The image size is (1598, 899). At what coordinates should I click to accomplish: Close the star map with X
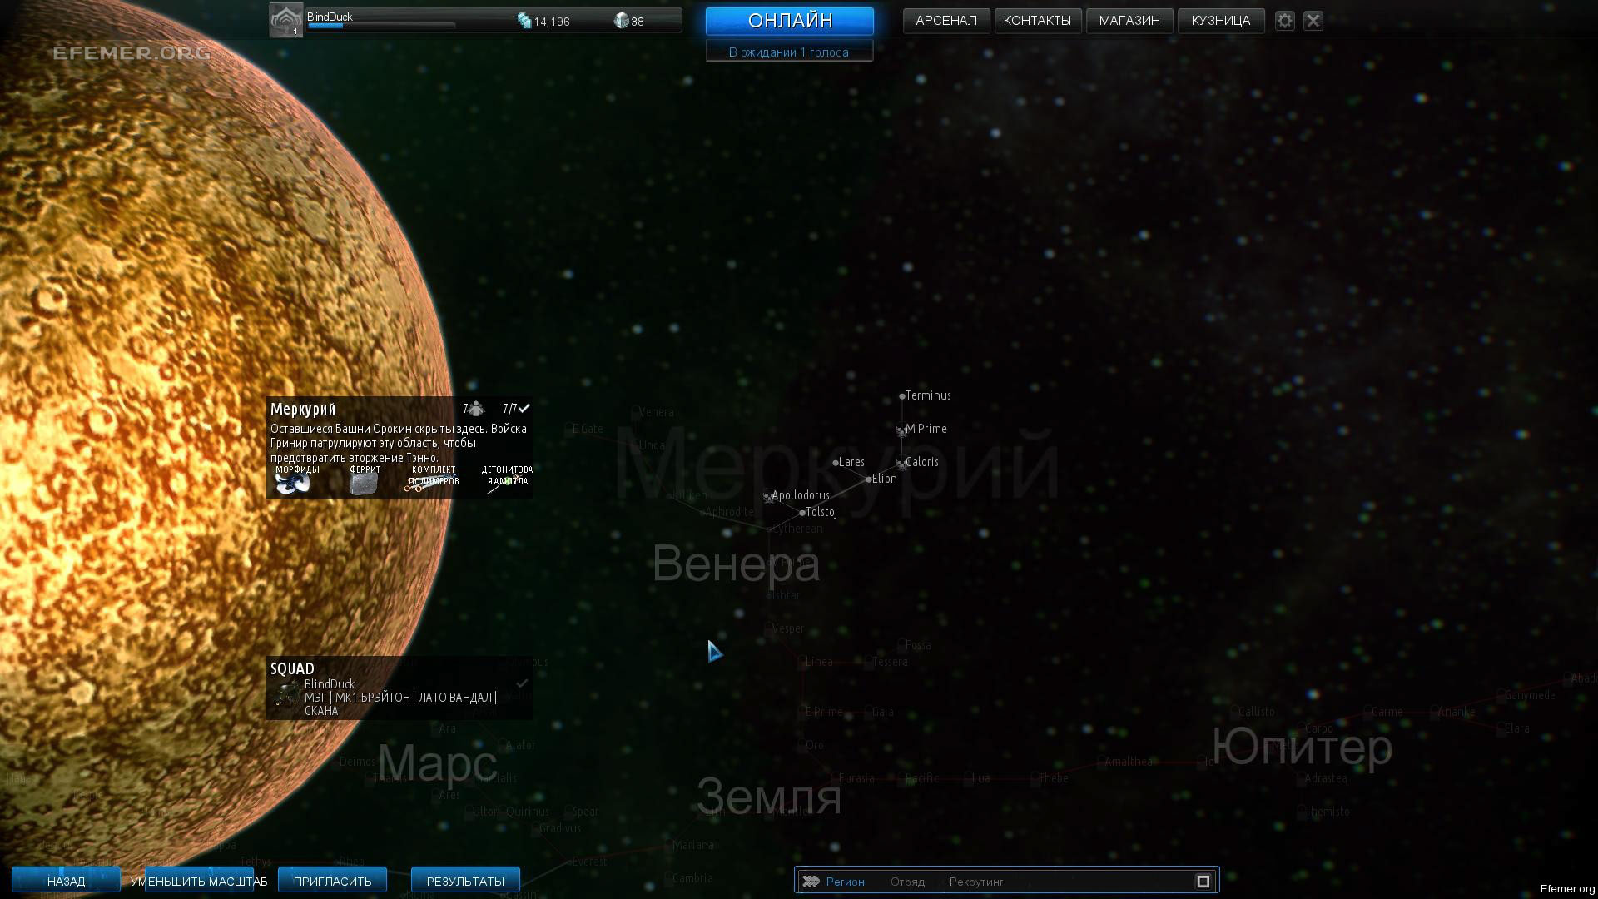(1313, 21)
